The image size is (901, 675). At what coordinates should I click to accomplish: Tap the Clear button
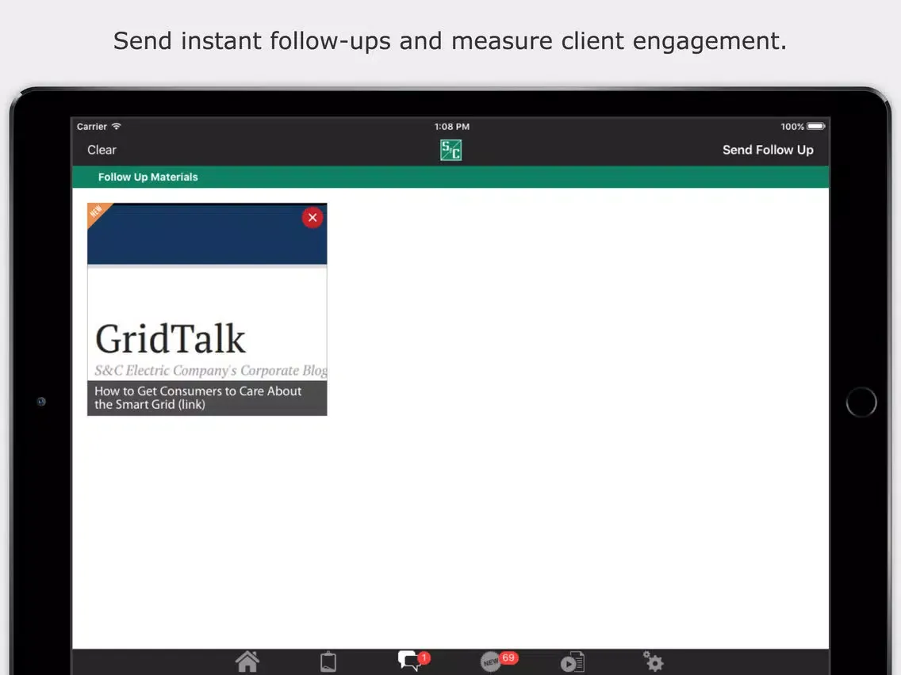pos(102,150)
